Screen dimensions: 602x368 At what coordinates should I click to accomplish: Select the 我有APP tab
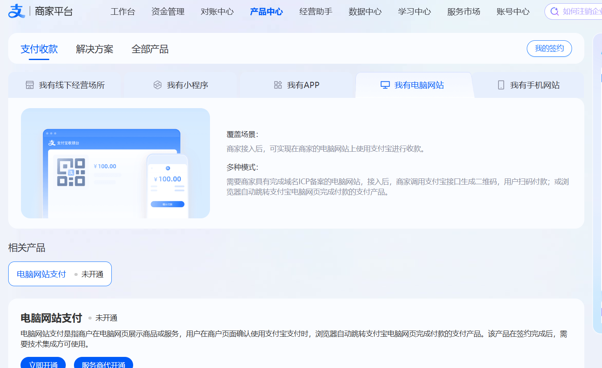click(x=297, y=85)
